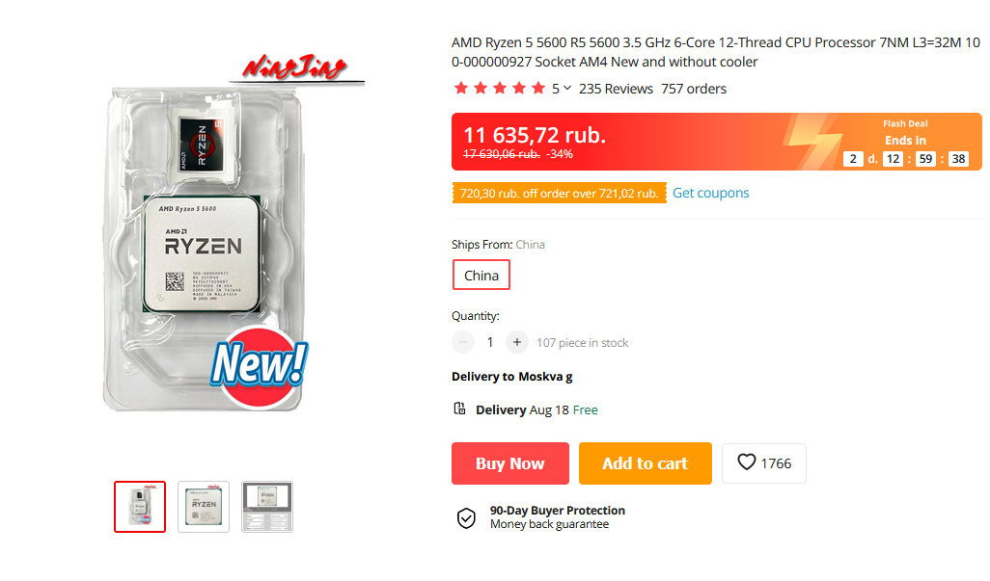Open the 235 Reviews link
This screenshot has width=990, height=581.
[x=616, y=89]
